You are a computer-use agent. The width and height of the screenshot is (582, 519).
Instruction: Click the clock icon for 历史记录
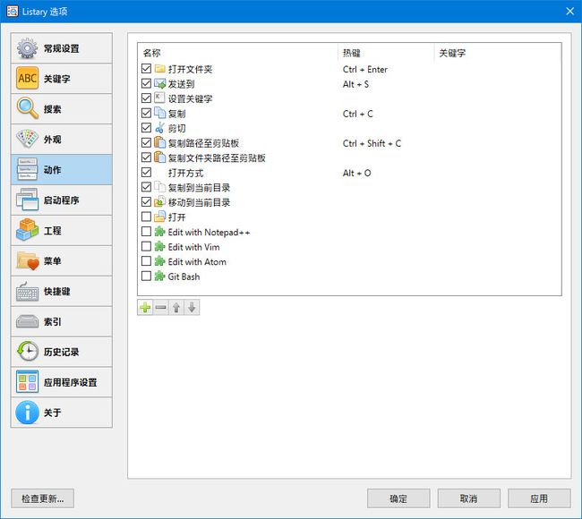27,352
